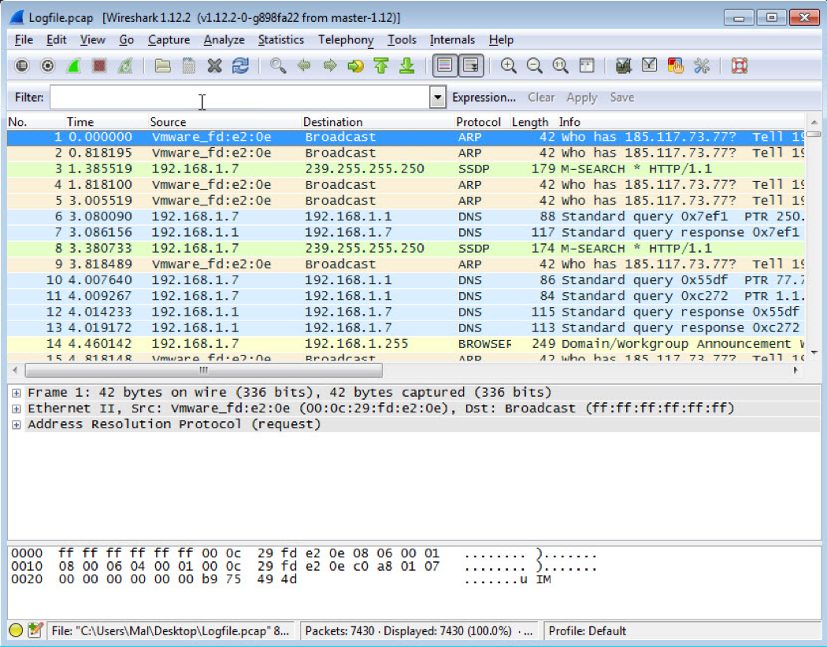Open the Analyze menu
Screen dimensions: 827x647
224,39
